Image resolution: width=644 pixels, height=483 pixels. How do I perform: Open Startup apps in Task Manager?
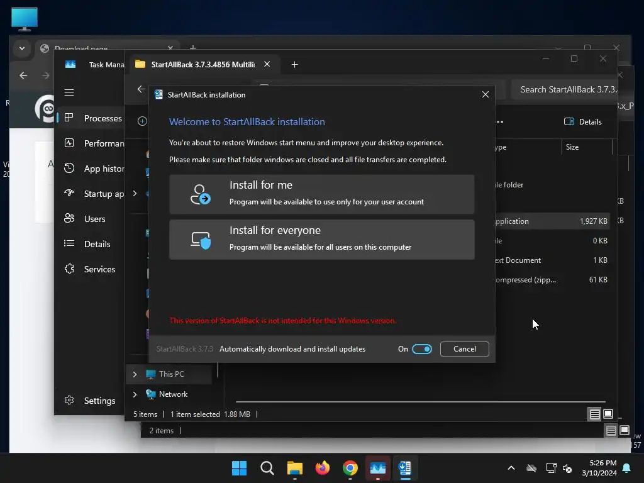[93, 194]
